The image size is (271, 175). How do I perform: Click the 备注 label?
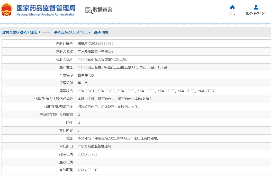coord(69,138)
